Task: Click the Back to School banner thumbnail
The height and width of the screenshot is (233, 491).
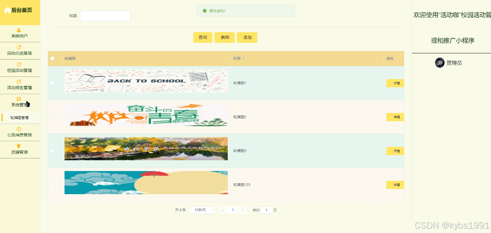Action: click(x=146, y=81)
